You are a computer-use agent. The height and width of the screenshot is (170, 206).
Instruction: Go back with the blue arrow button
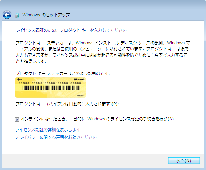click(7, 15)
